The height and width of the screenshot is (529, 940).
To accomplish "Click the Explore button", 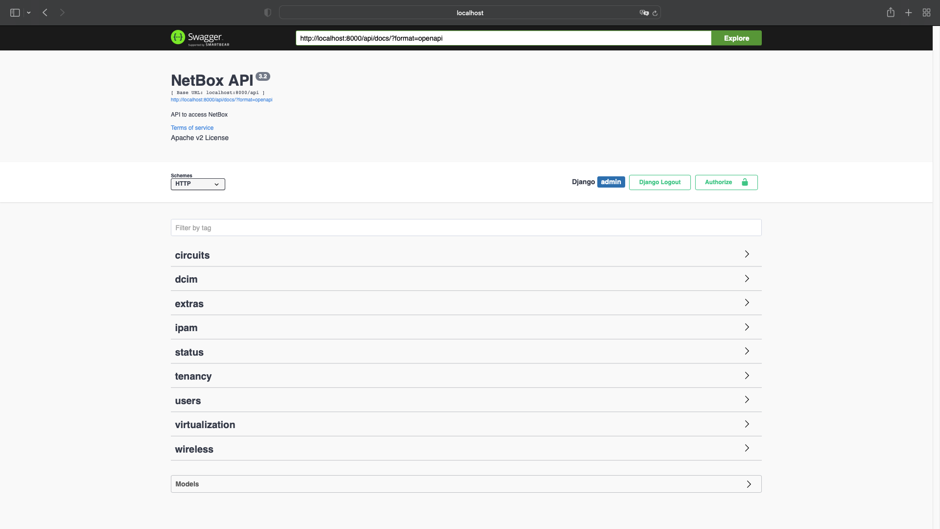I will [x=737, y=38].
